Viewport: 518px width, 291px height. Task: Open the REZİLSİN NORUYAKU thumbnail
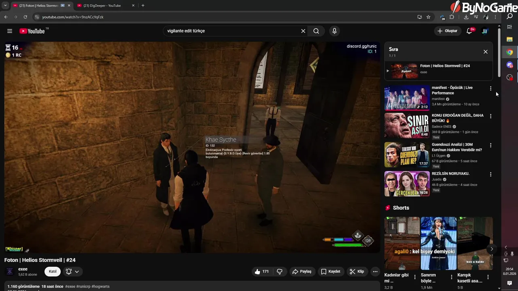click(407, 183)
